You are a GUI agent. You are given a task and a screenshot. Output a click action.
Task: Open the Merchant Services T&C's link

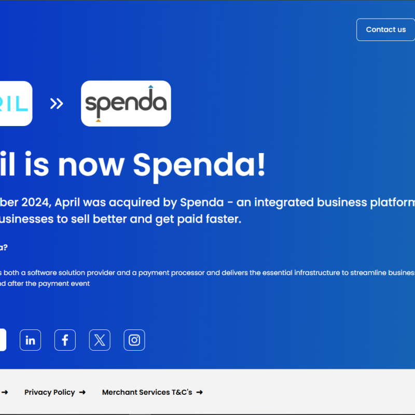[x=147, y=393]
